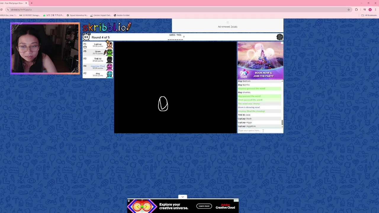The width and height of the screenshot is (379, 213).
Task: Open the AMLA Box bookmark
Action: [8, 15]
